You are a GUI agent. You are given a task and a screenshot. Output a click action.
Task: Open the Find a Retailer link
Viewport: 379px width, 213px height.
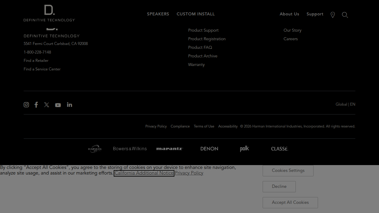36,61
